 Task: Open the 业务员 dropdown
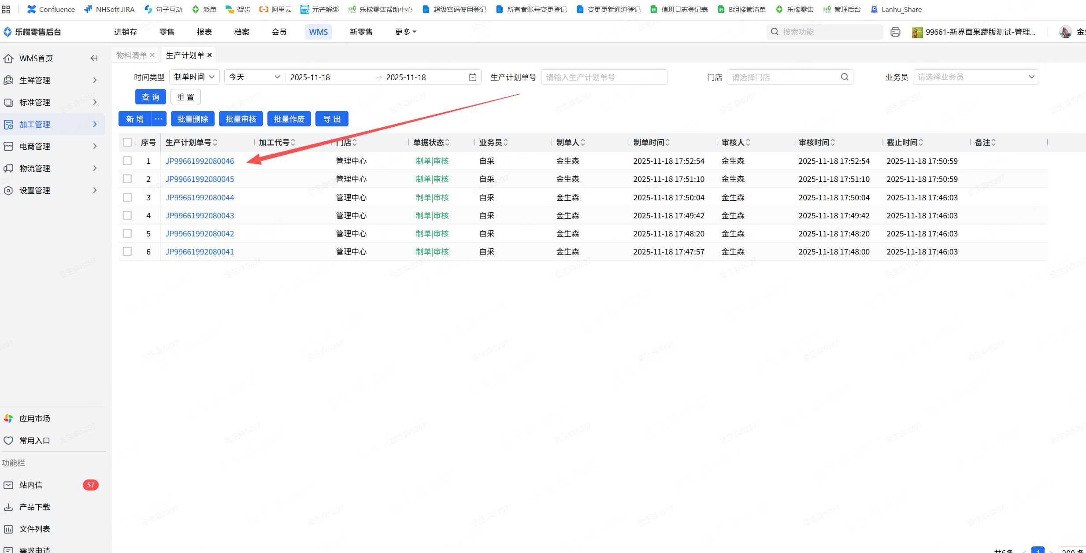pyautogui.click(x=975, y=77)
